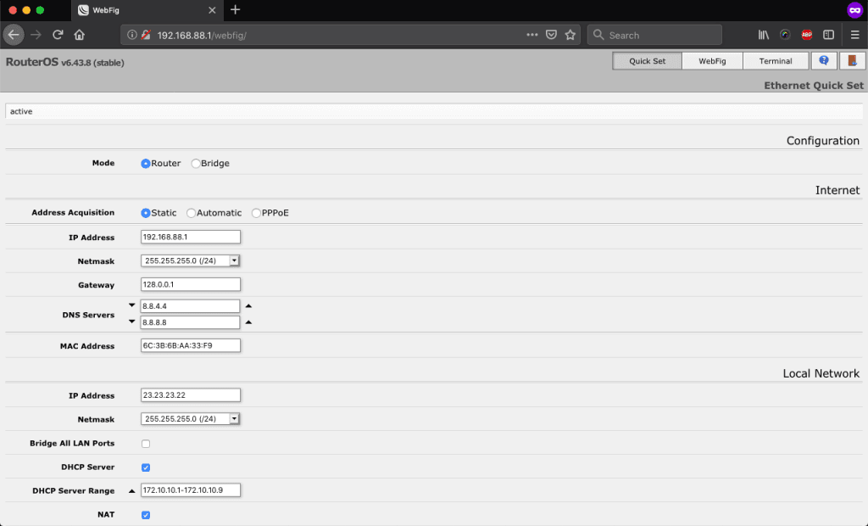Open the Local Network Netmask dropdown
Viewport: 868px width, 526px height.
click(x=190, y=419)
